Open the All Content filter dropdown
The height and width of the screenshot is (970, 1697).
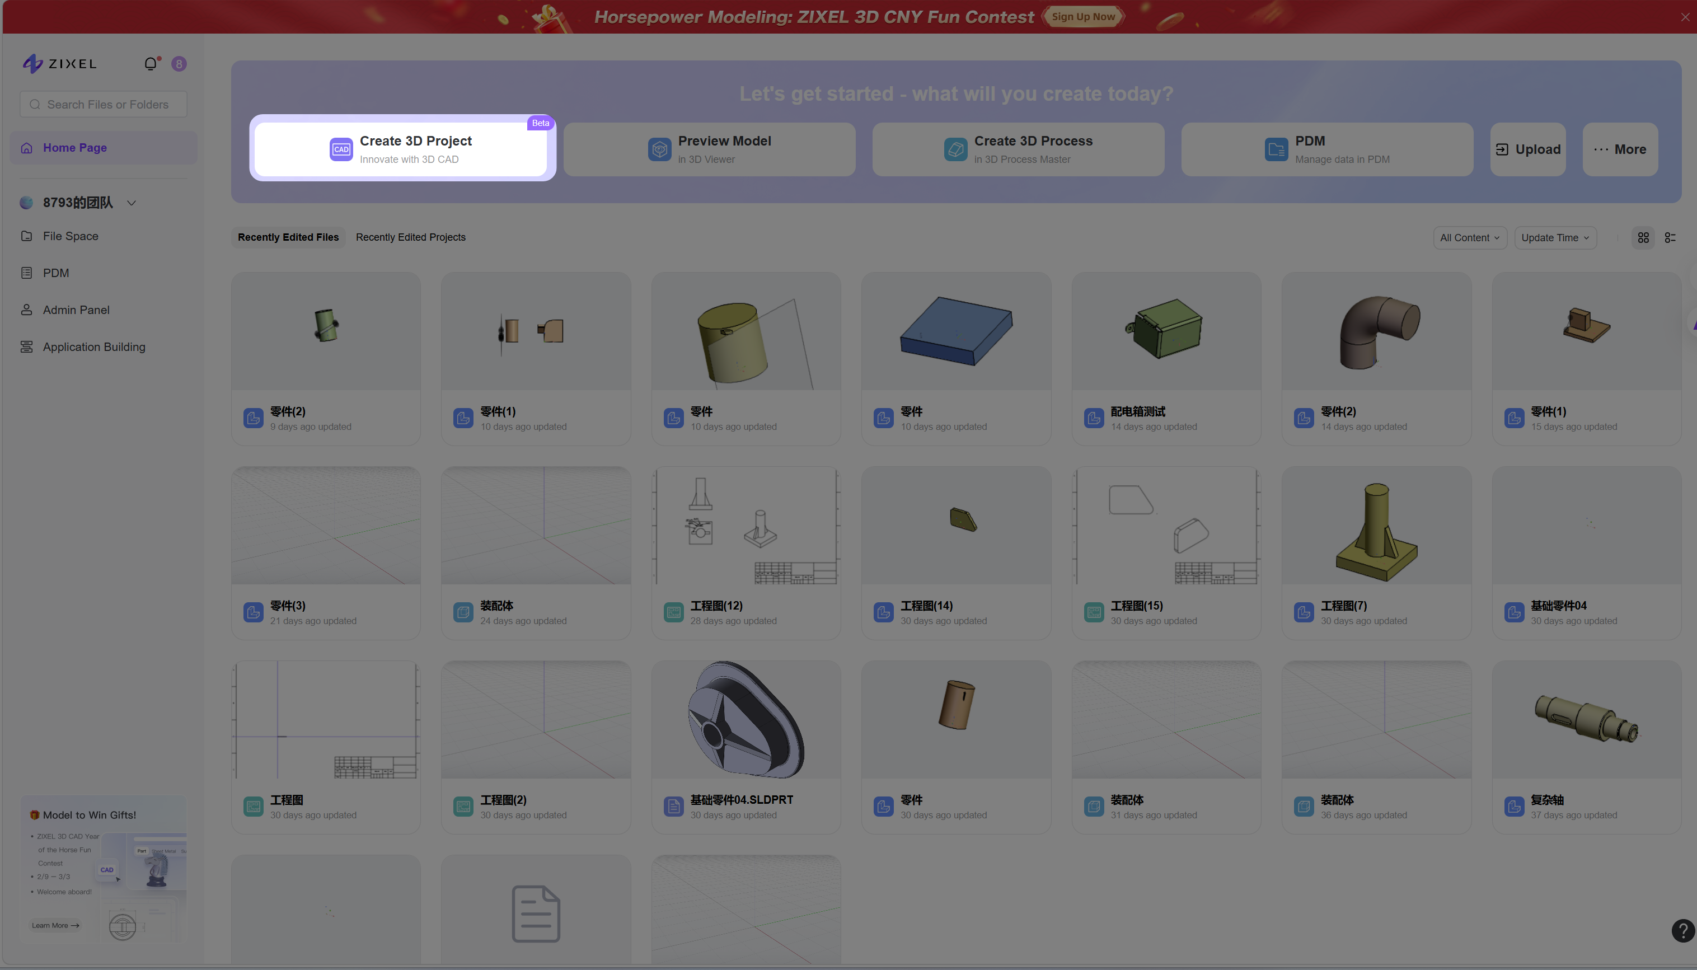[1469, 238]
